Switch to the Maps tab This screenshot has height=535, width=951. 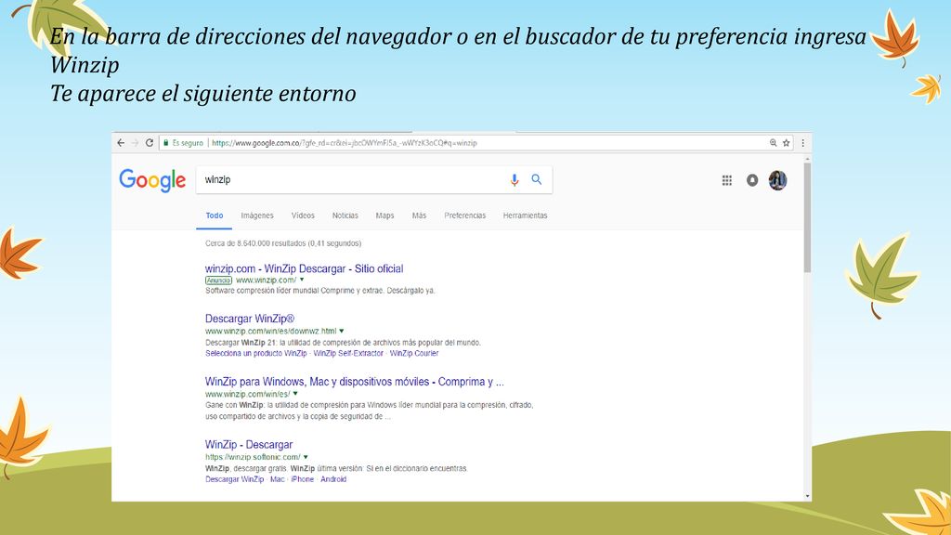[x=384, y=215]
